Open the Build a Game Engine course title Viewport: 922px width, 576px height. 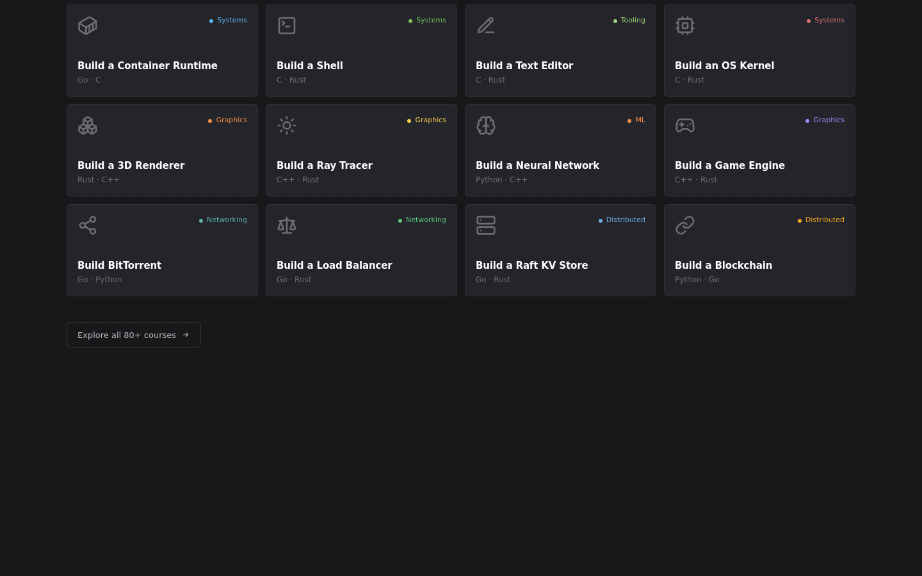(x=730, y=165)
